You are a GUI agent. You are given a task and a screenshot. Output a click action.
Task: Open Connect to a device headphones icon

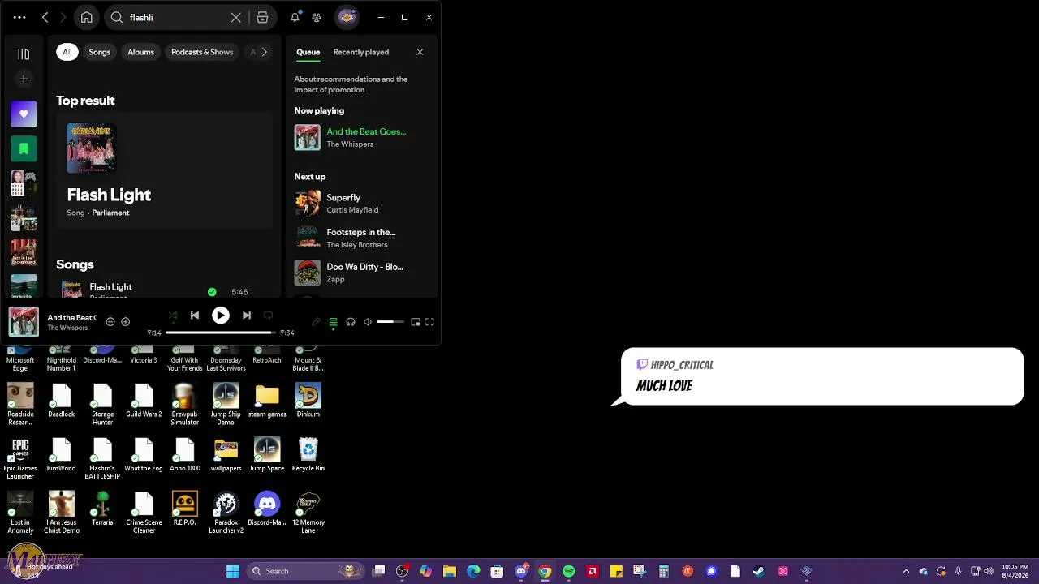(351, 322)
